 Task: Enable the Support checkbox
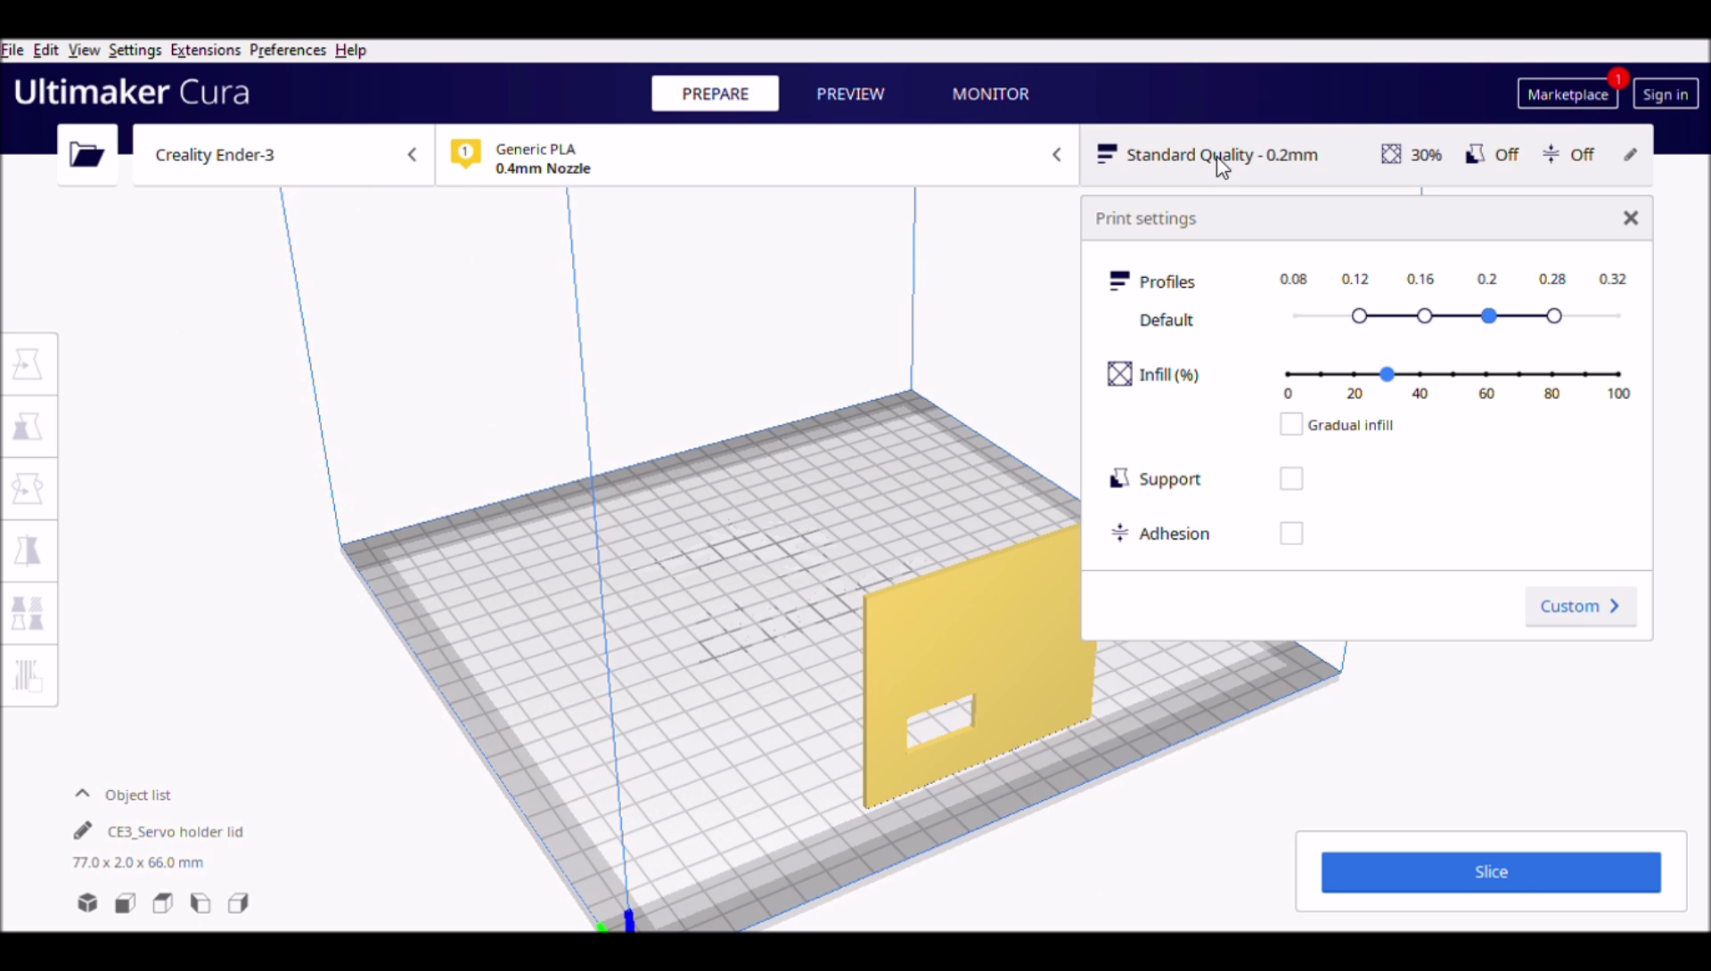(x=1289, y=477)
